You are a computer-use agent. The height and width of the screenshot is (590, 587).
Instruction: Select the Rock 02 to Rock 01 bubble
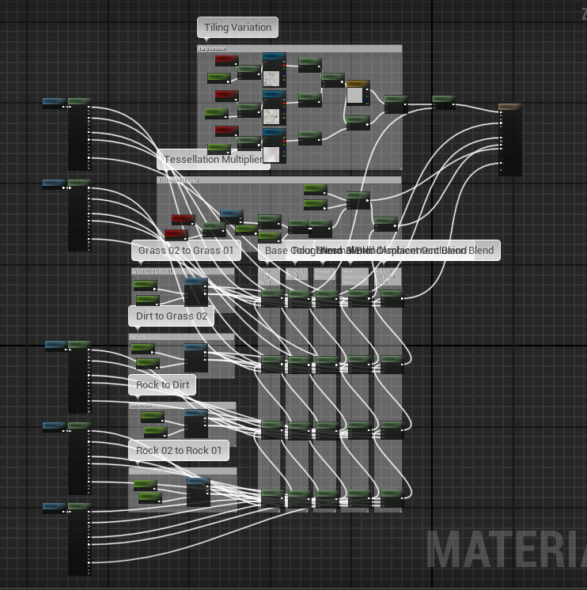(x=179, y=451)
